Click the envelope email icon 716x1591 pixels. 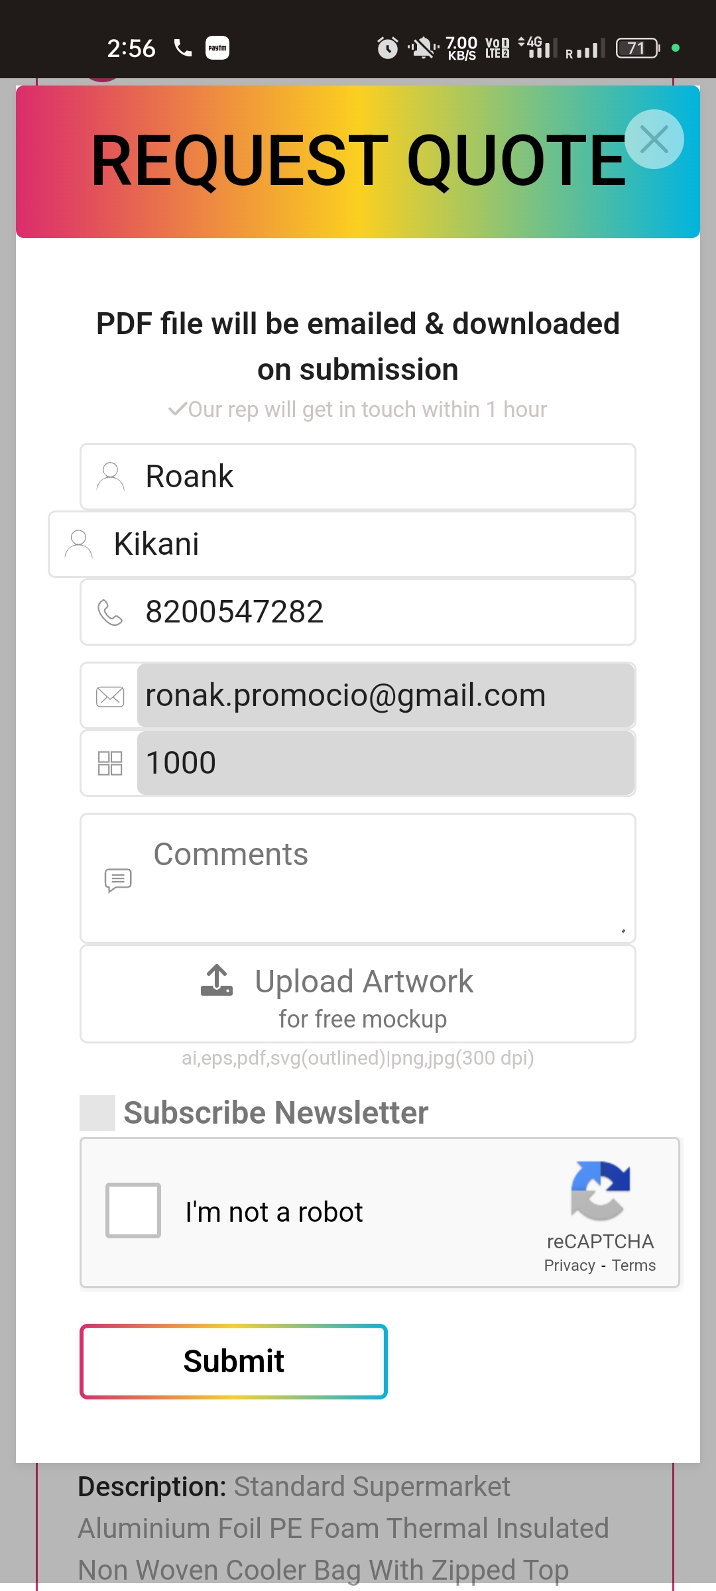[110, 696]
